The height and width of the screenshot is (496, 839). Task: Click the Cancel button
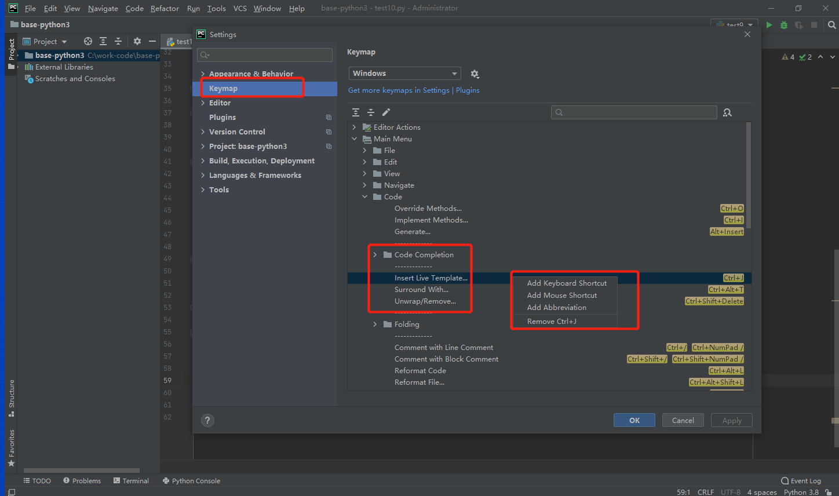coord(683,420)
